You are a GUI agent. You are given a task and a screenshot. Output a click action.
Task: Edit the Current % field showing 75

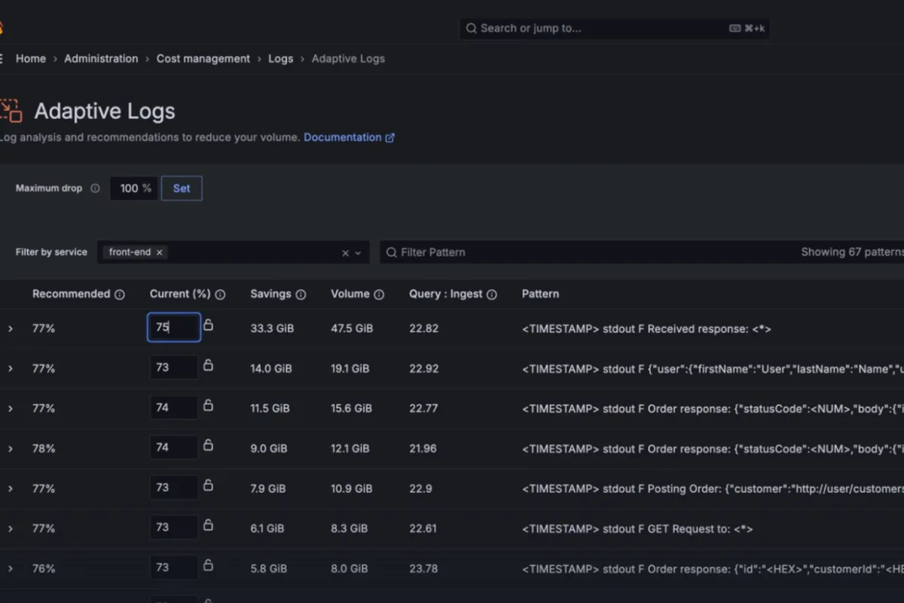[x=174, y=327]
